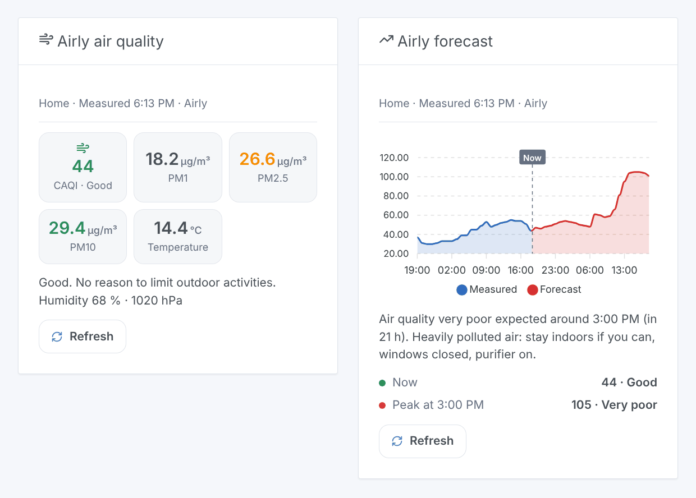Image resolution: width=696 pixels, height=498 pixels.
Task: Click the blue Measured legend color dot
Action: 462,290
